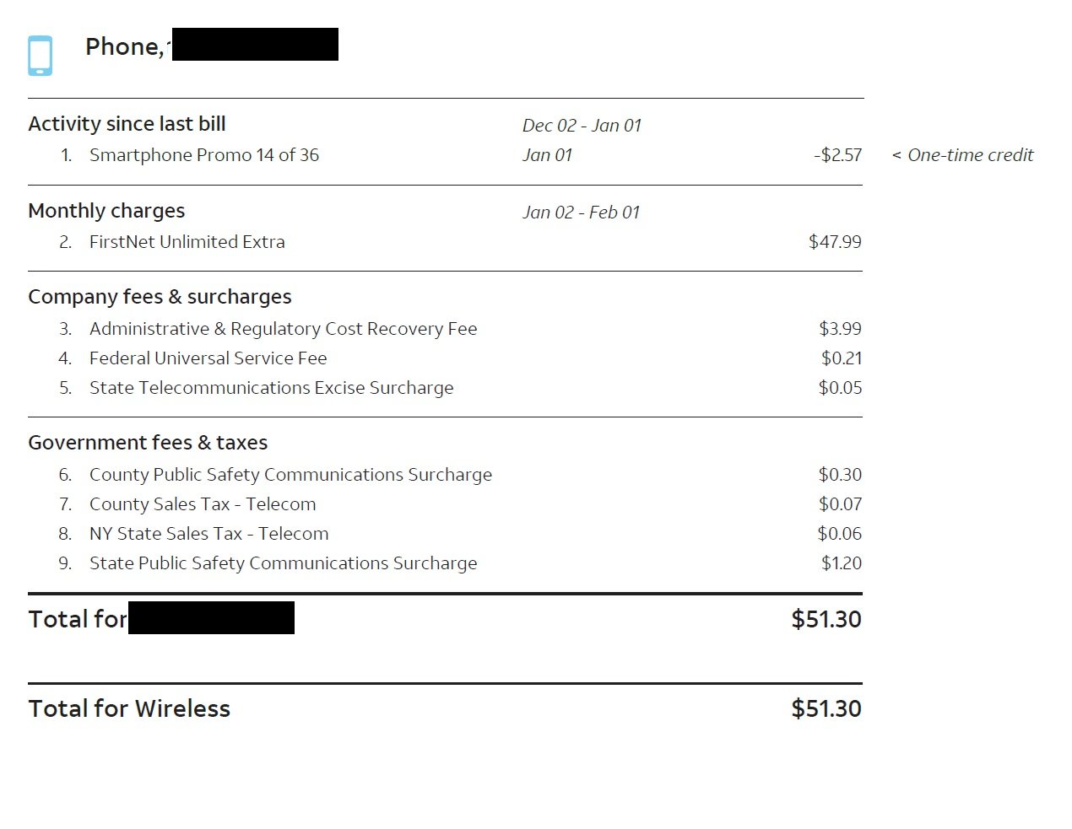Click the Phone heading text

123,47
